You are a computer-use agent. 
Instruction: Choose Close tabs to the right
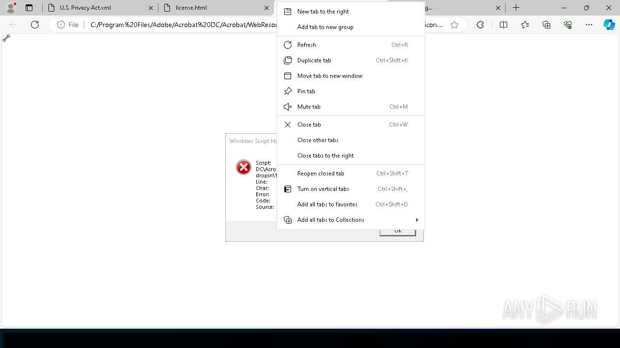point(351,156)
